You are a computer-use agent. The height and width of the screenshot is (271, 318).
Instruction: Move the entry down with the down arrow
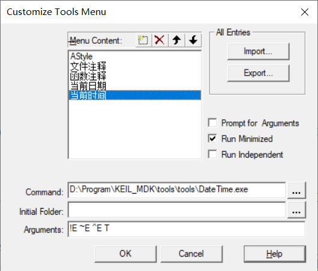click(193, 40)
